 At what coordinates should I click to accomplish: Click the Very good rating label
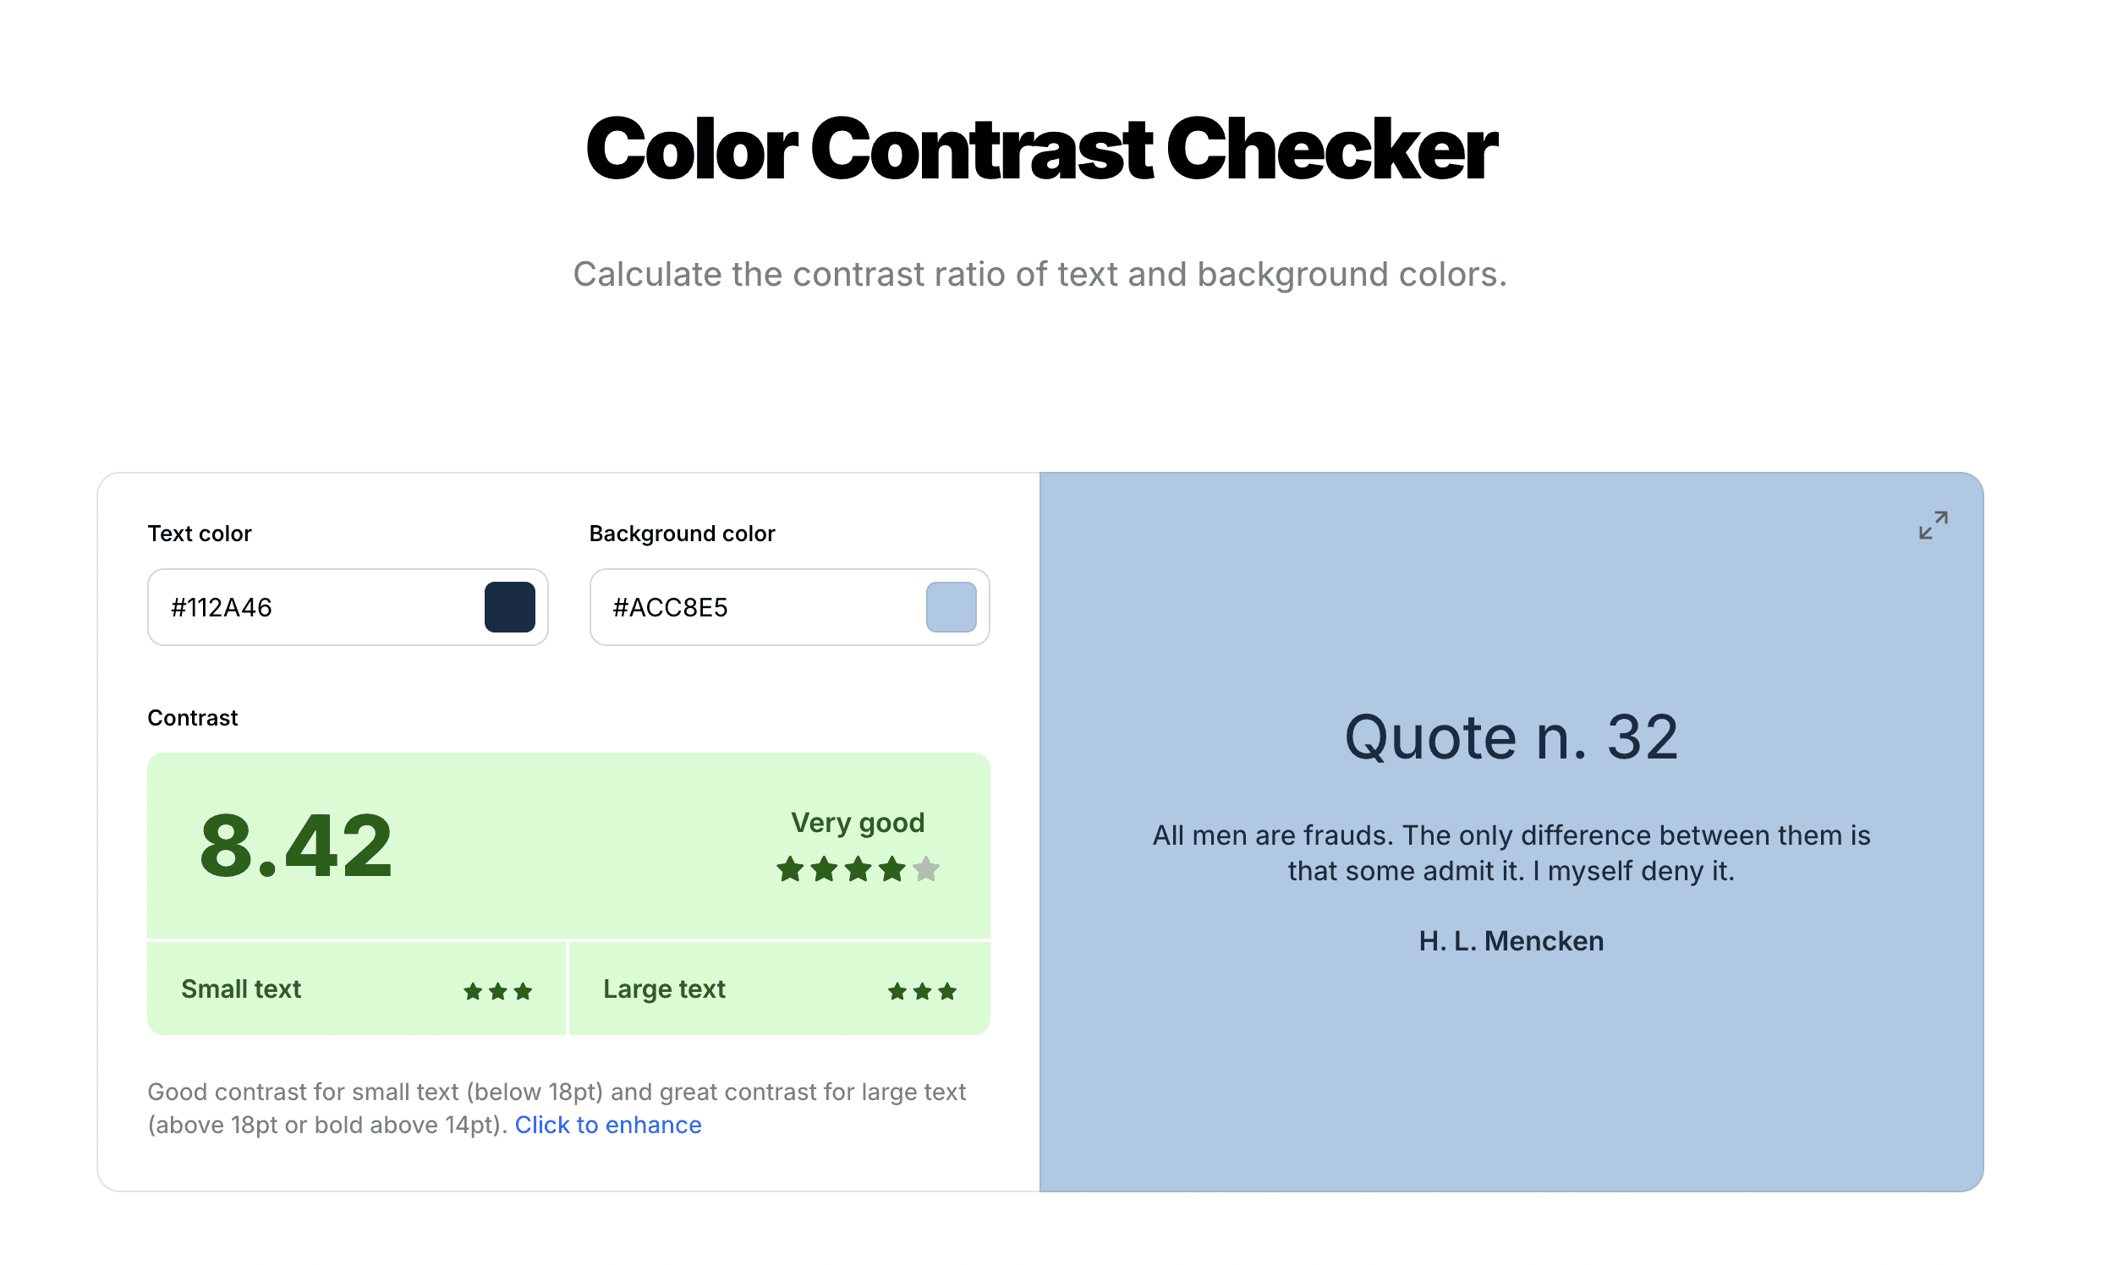click(858, 823)
